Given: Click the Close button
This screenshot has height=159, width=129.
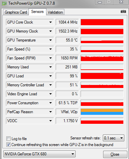Looking at the screenshot, I should pyautogui.click(x=115, y=154).
